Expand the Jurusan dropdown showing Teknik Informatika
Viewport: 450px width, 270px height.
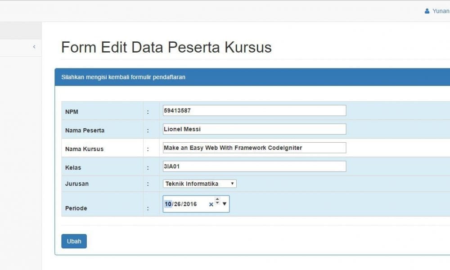pos(200,184)
